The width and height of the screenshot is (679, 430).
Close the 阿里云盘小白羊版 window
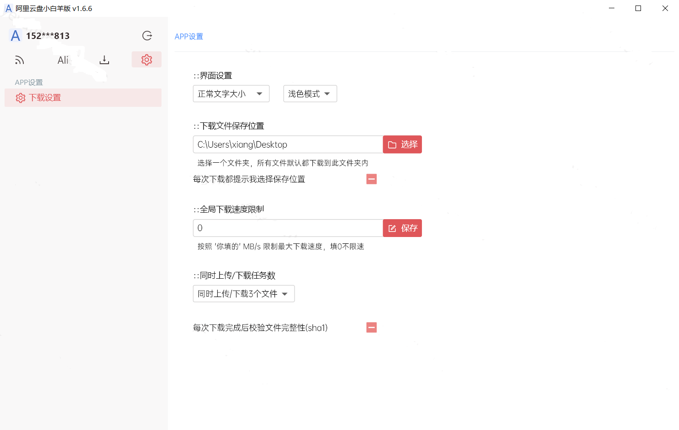point(665,8)
